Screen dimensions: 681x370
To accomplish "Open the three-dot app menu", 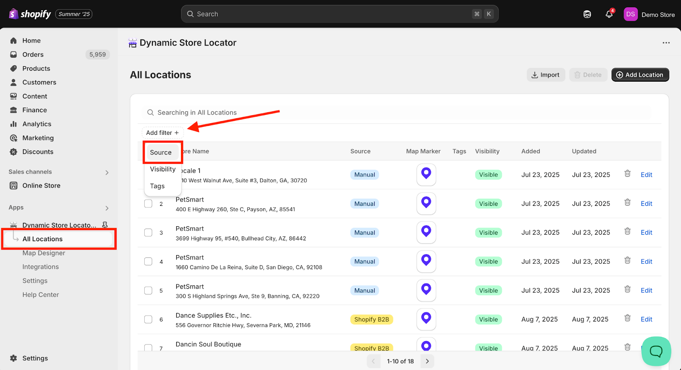I will point(666,43).
